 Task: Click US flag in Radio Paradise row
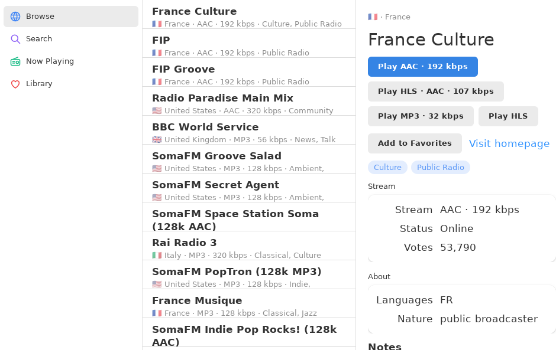[x=157, y=111]
